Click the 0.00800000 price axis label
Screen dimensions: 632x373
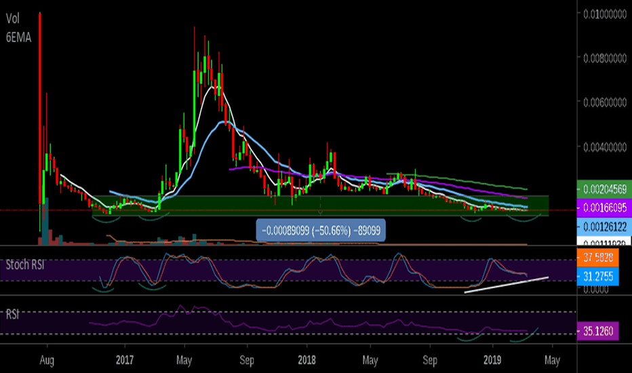point(605,58)
